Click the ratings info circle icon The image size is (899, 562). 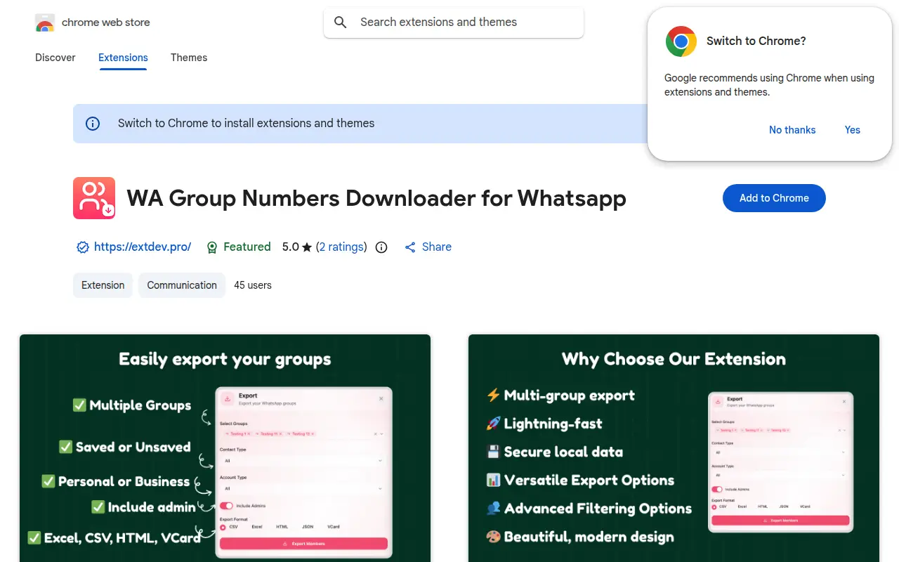coord(381,247)
